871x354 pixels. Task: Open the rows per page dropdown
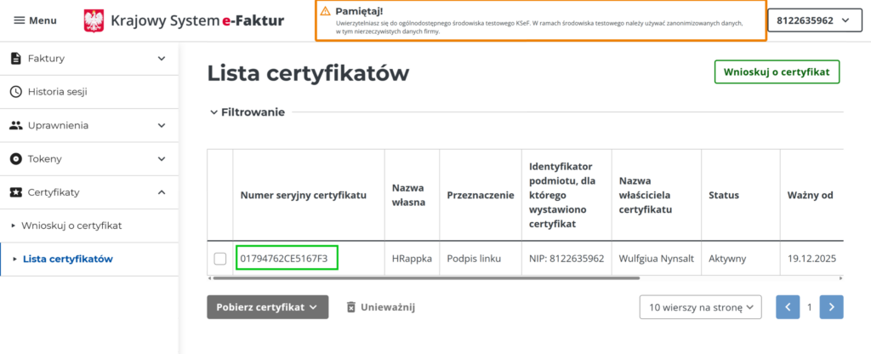700,307
